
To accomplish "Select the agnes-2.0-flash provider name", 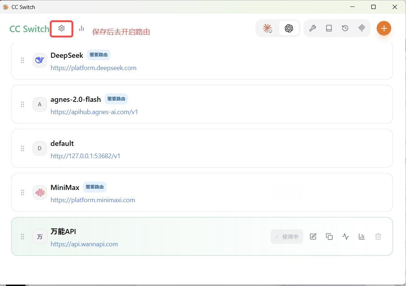I will [76, 99].
